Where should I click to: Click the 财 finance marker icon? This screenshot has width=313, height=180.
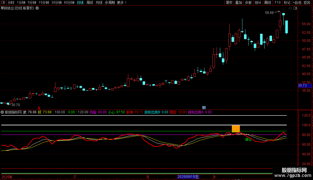204,107
